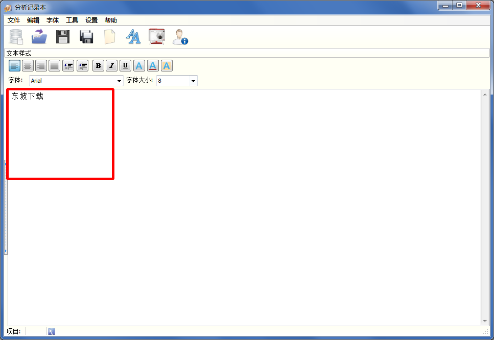Click the camera screenshot icon
The image size is (494, 340).
[x=157, y=37]
